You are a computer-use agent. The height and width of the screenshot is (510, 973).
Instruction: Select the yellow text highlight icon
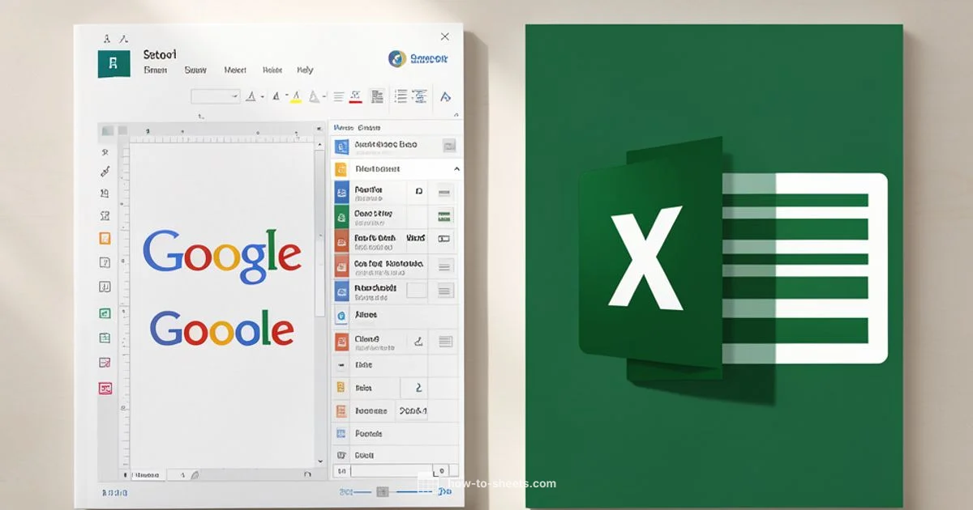(295, 95)
